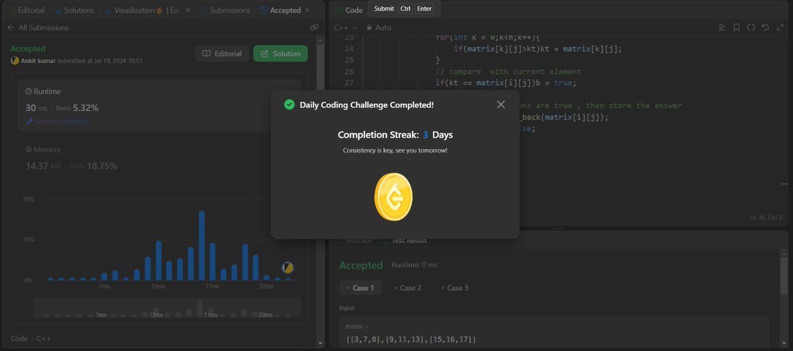
Task: Select the Accepted tab
Action: pos(281,11)
